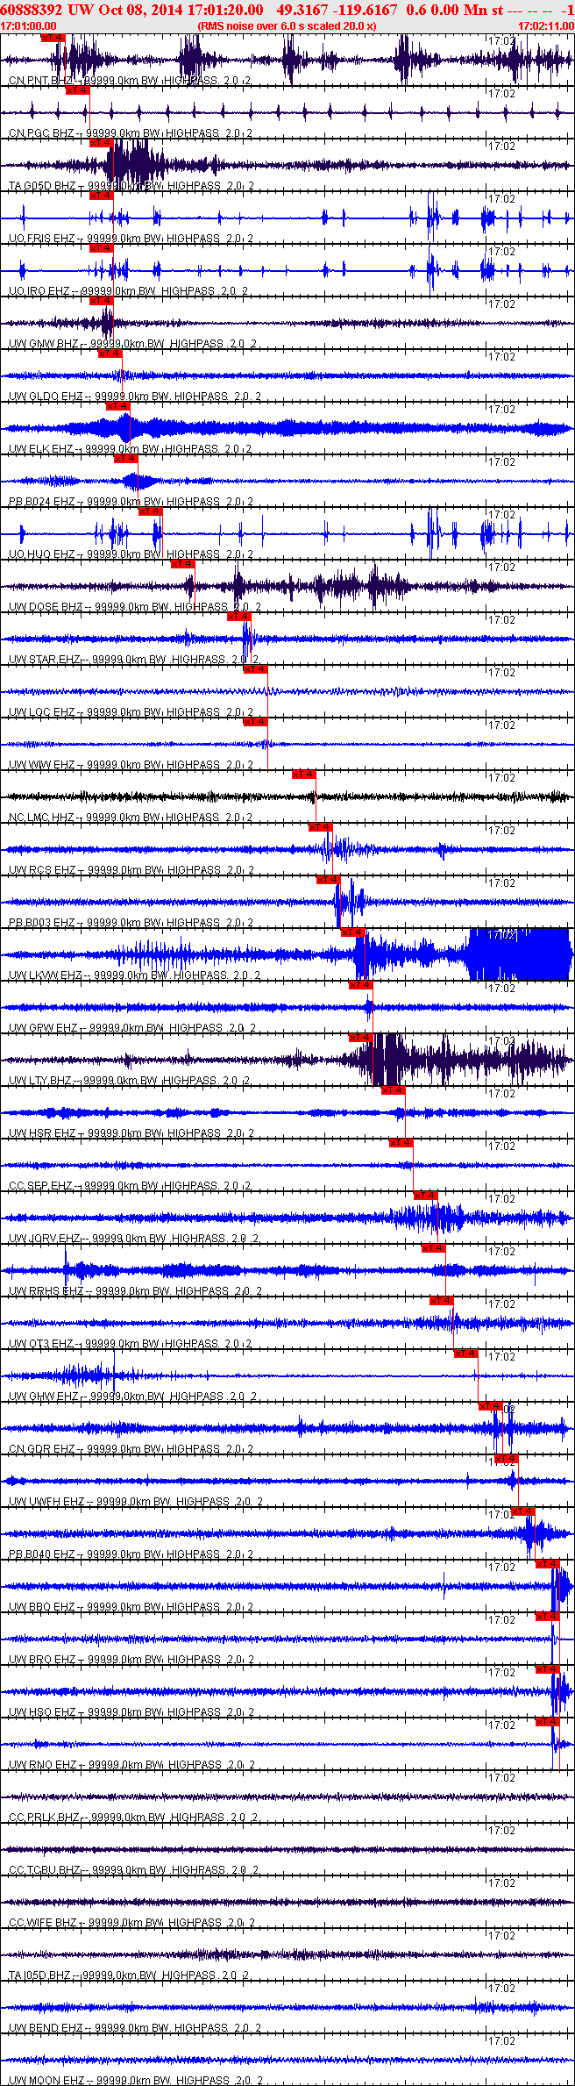This screenshot has height=2086, width=575.
Task: Select the PB.B003 EHZ station label
Action: coord(42,923)
